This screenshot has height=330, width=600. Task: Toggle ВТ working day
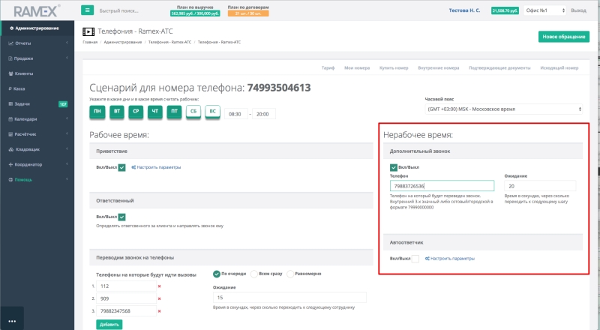click(x=117, y=112)
